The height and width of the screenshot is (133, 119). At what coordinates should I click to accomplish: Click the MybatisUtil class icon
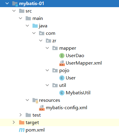tap(62, 93)
